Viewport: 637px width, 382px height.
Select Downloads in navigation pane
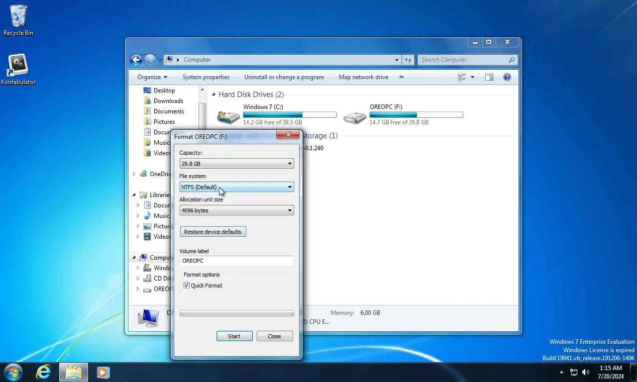(168, 101)
